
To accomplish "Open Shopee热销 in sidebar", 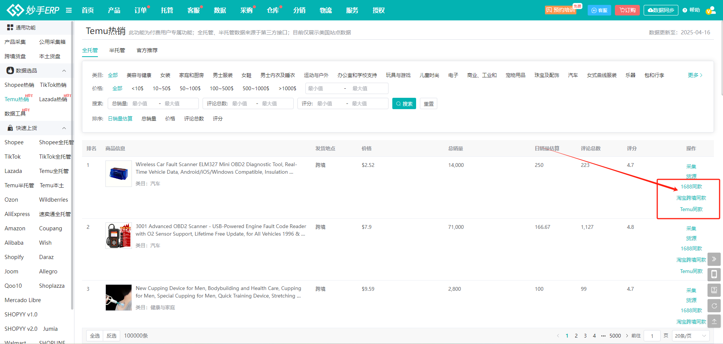I will click(x=19, y=85).
